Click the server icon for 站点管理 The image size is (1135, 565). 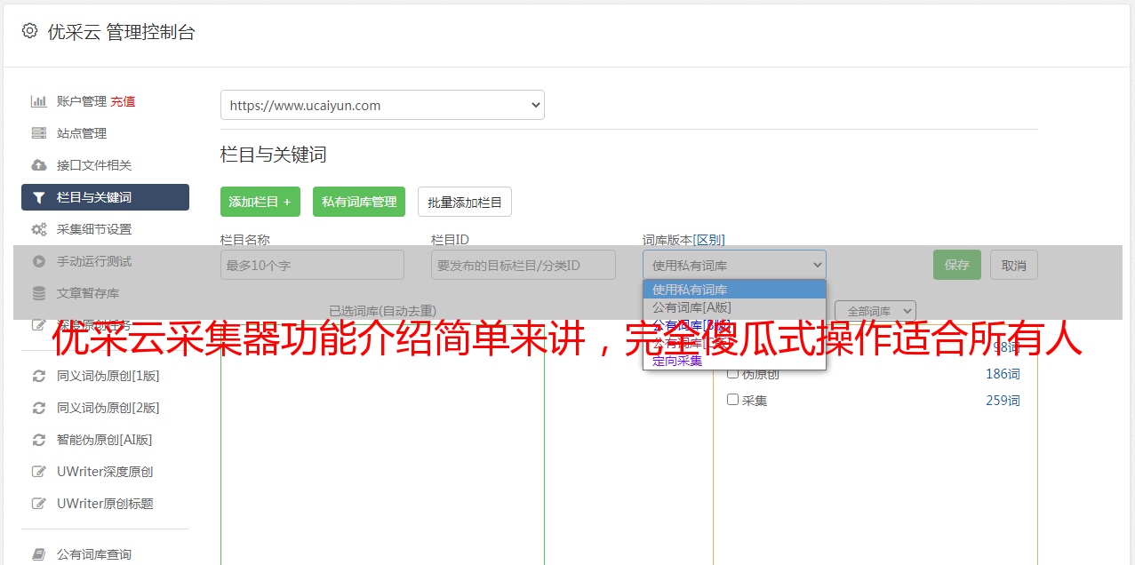(38, 133)
